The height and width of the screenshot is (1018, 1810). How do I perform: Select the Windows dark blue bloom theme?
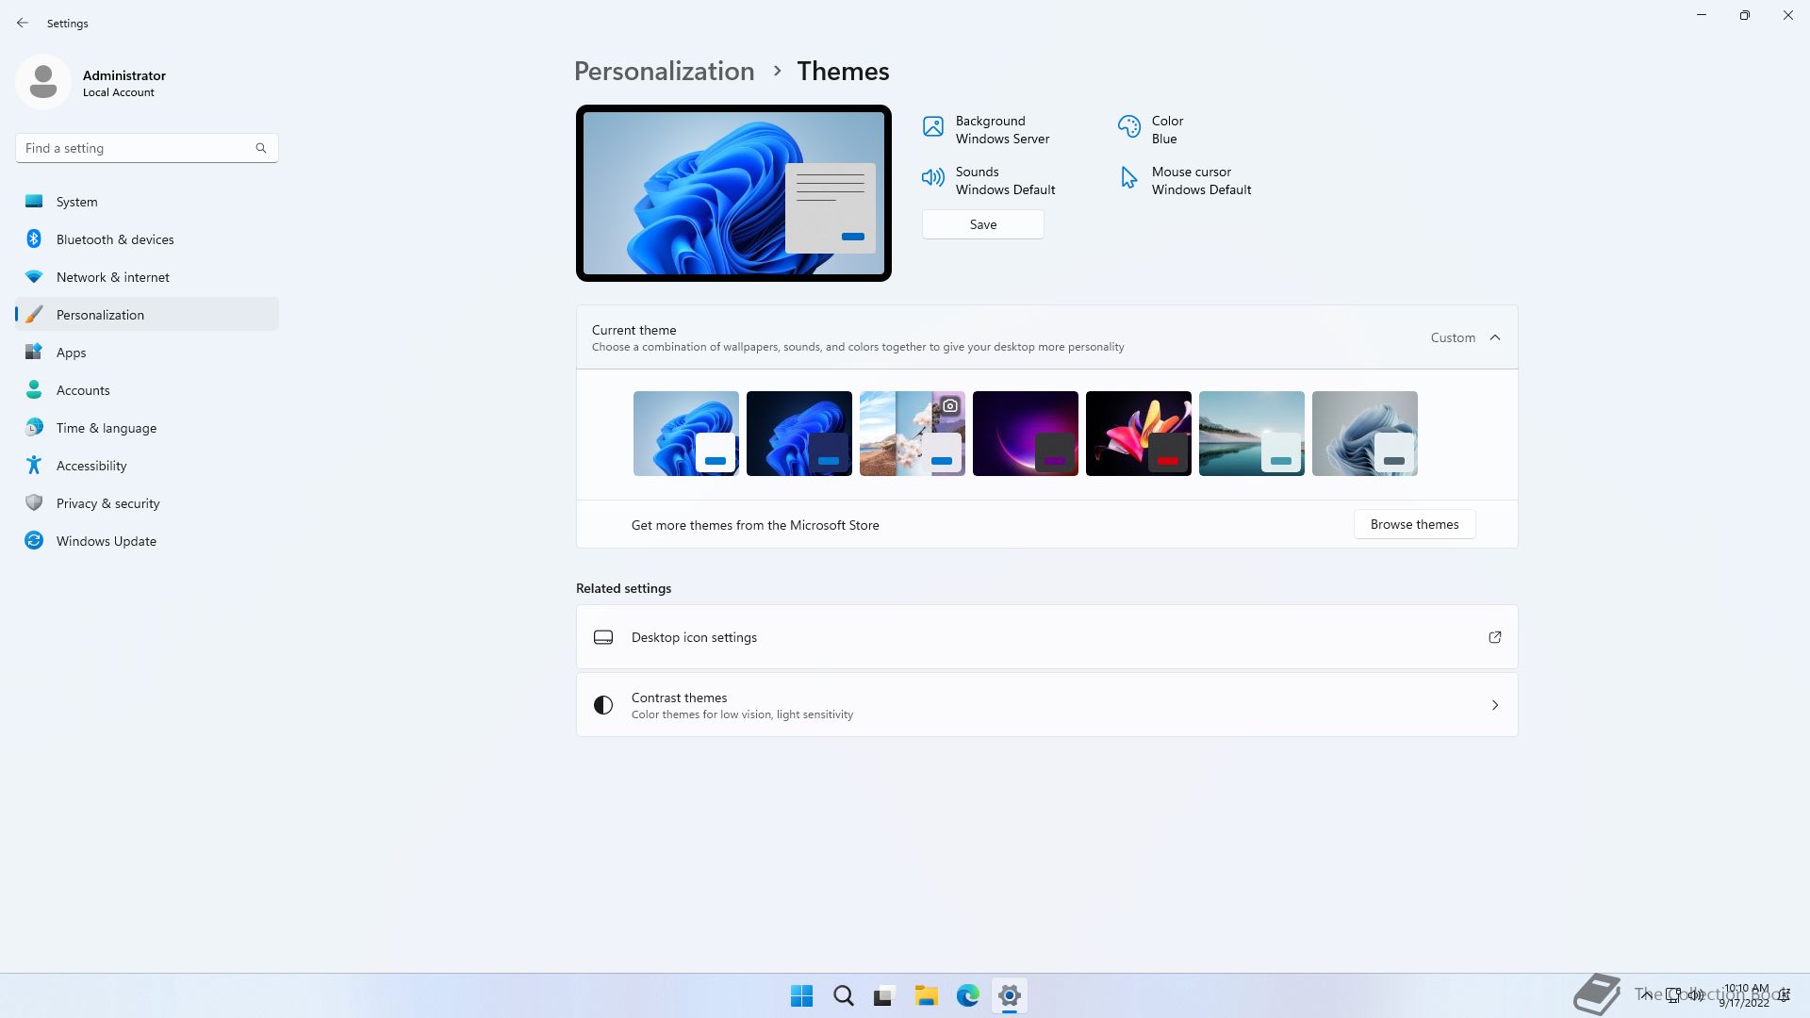799,434
